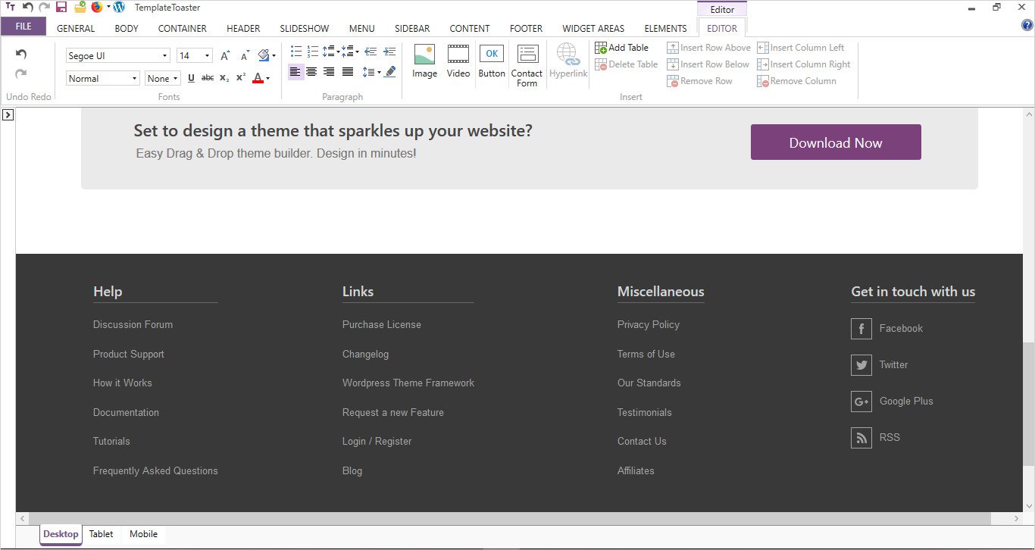
Task: Open the FILE menu
Action: click(23, 27)
